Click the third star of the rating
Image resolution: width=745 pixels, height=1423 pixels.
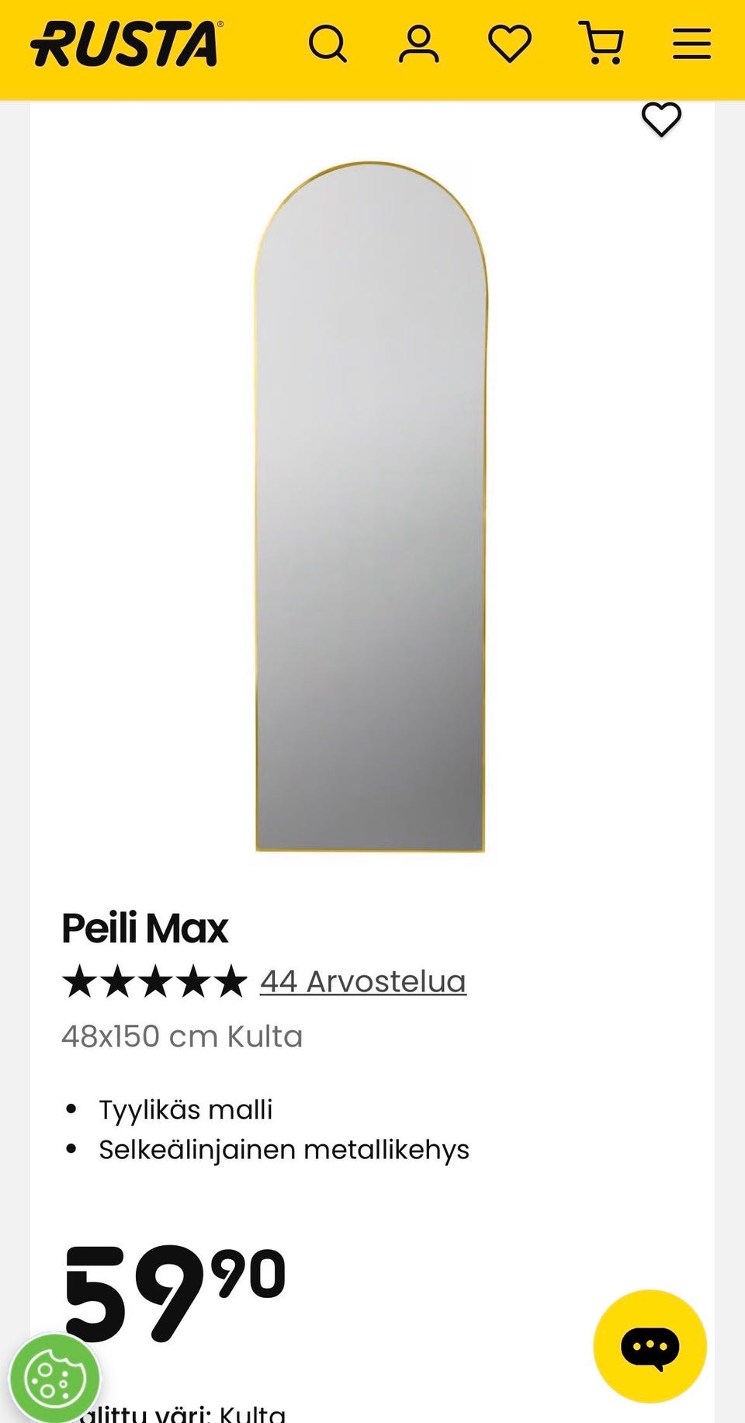pos(155,981)
